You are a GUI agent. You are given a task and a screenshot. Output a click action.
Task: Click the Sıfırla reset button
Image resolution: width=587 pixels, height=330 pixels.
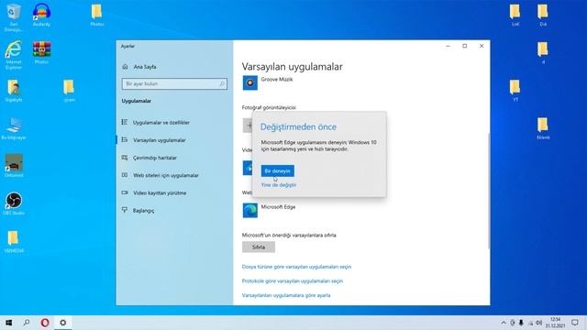pyautogui.click(x=259, y=247)
